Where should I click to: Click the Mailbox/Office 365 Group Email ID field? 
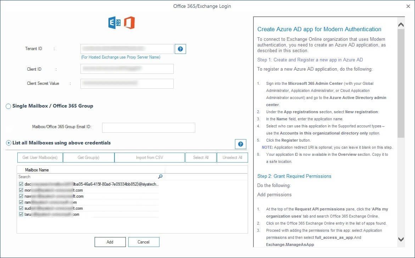[149, 127]
